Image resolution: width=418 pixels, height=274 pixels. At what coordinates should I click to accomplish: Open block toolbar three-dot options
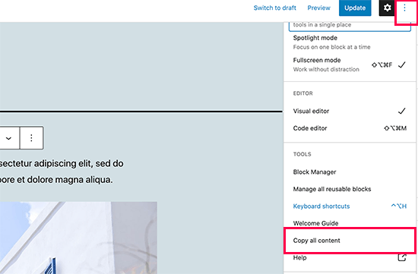point(31,137)
